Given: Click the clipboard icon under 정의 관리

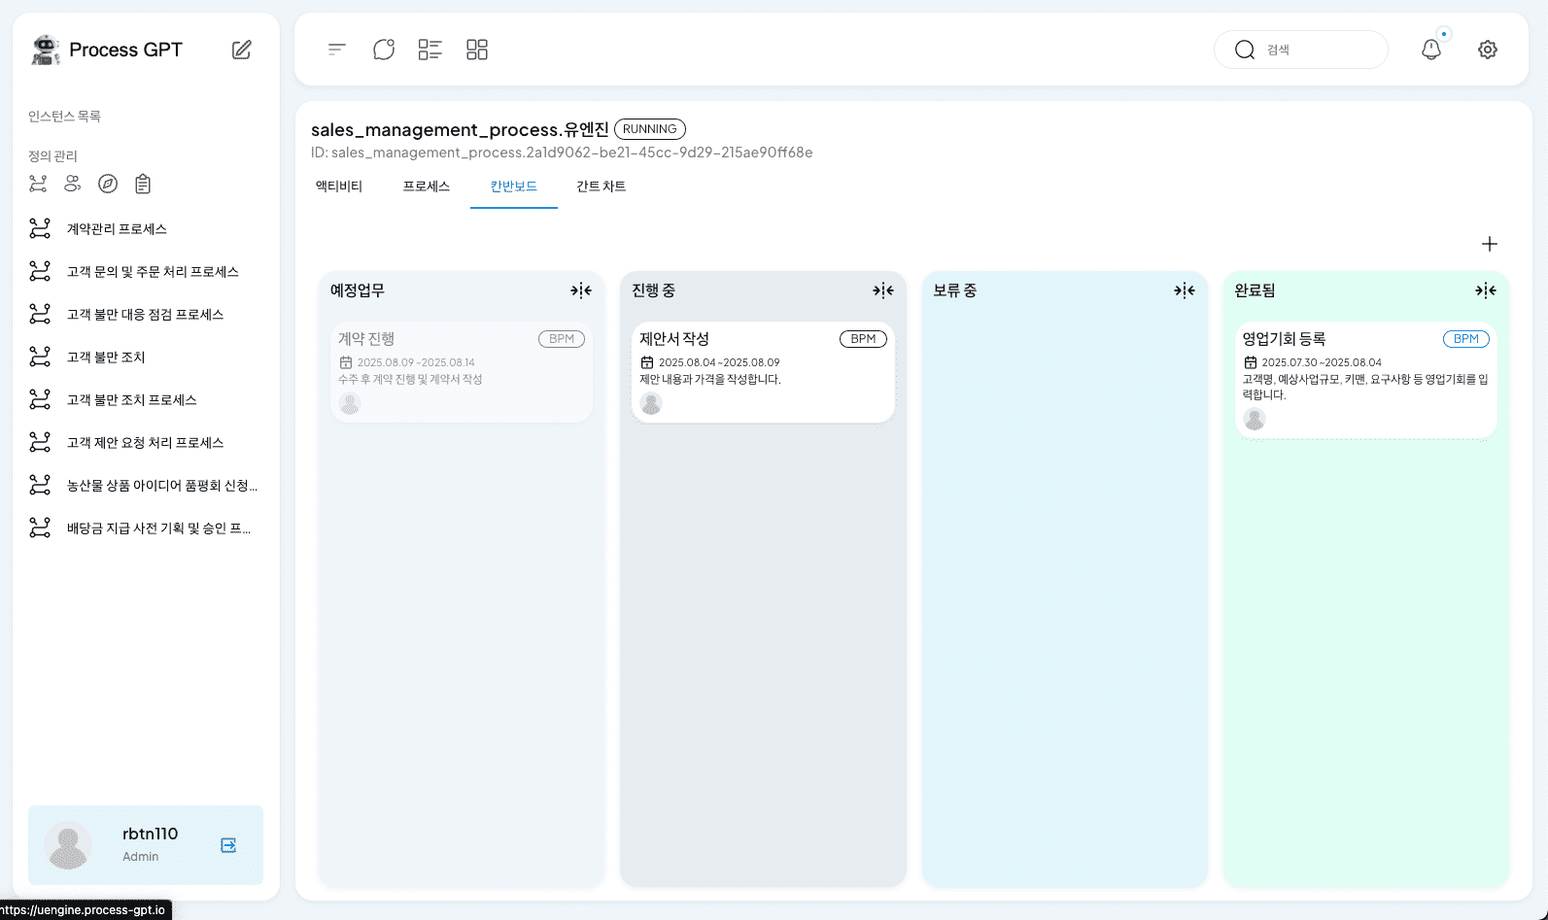Looking at the screenshot, I should 143,184.
